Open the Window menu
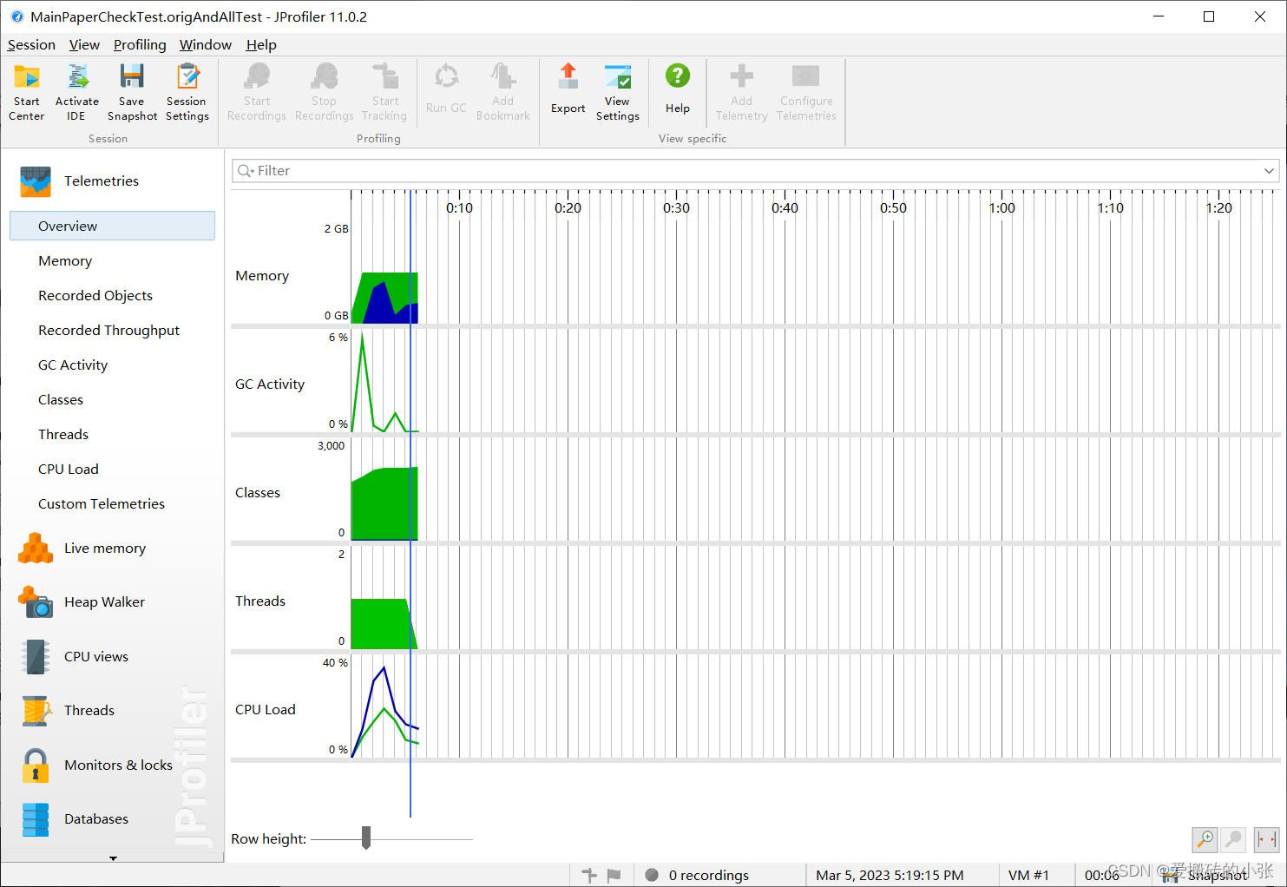 (206, 45)
